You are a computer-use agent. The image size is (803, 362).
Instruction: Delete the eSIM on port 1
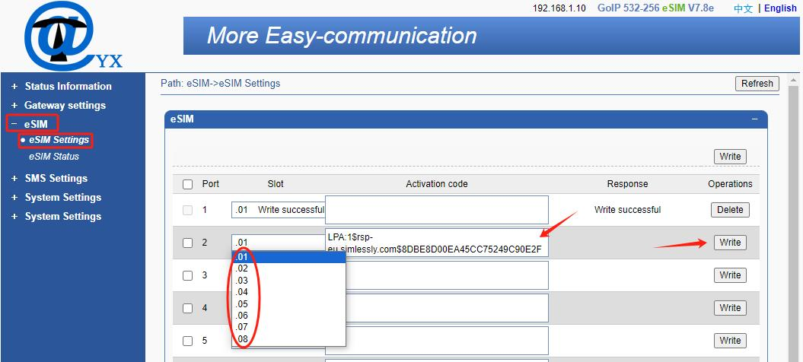[x=730, y=209]
